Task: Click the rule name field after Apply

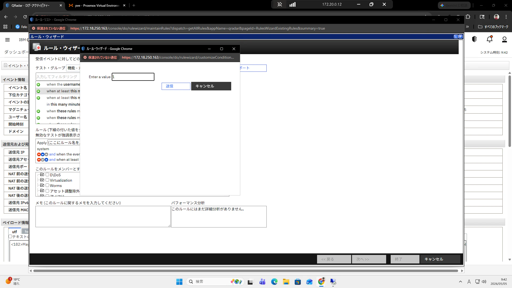Action: click(x=64, y=143)
